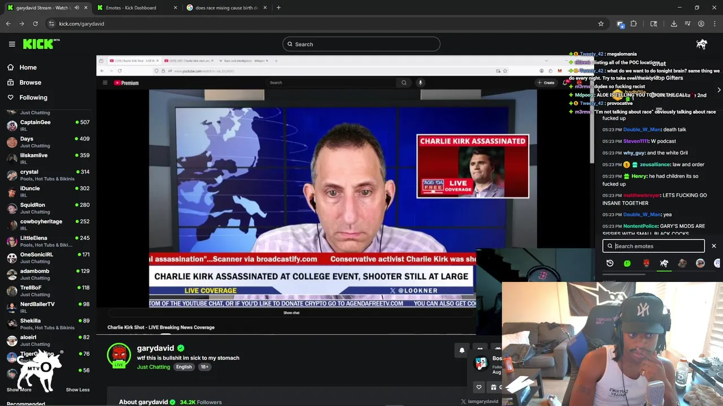Viewport: 723px width, 406px height.
Task: Click the embedded YouTube voice search microphone
Action: (x=420, y=82)
